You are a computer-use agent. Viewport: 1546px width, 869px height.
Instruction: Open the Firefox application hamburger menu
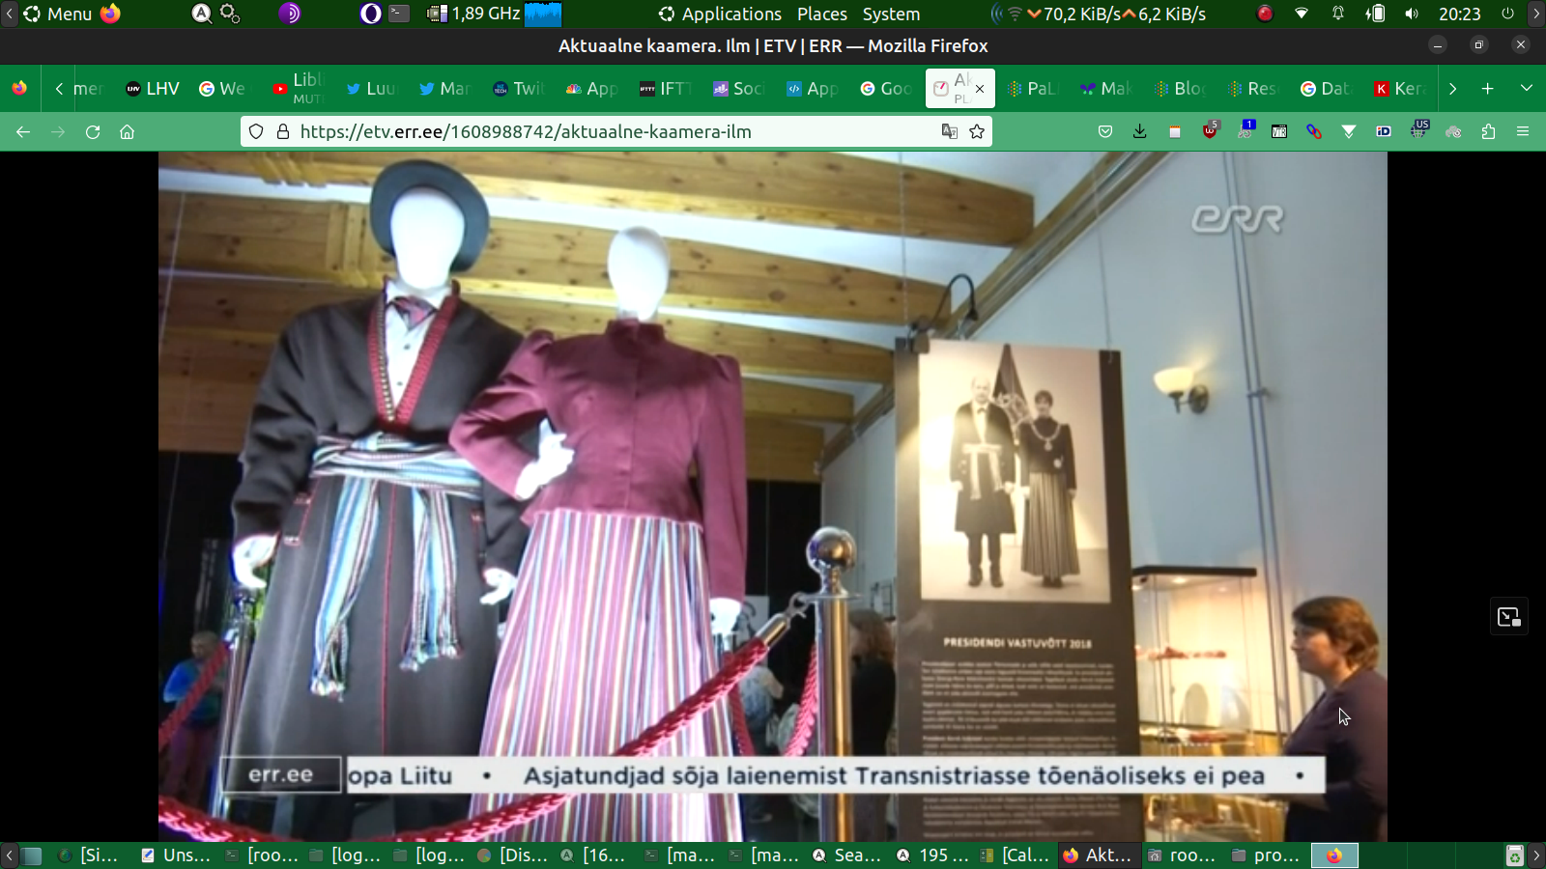pyautogui.click(x=1523, y=131)
